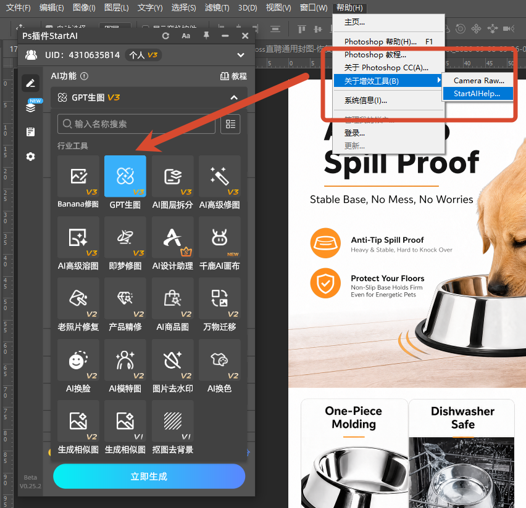Image resolution: width=526 pixels, height=508 pixels.
Task: Click the 个人 V3 account badge
Action: (143, 55)
